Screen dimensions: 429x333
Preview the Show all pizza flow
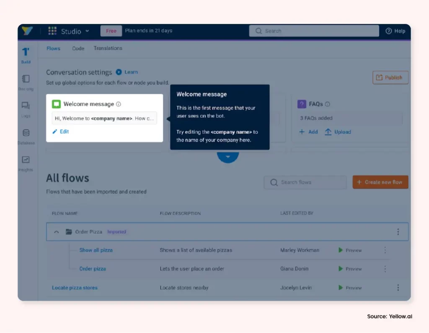pos(350,250)
